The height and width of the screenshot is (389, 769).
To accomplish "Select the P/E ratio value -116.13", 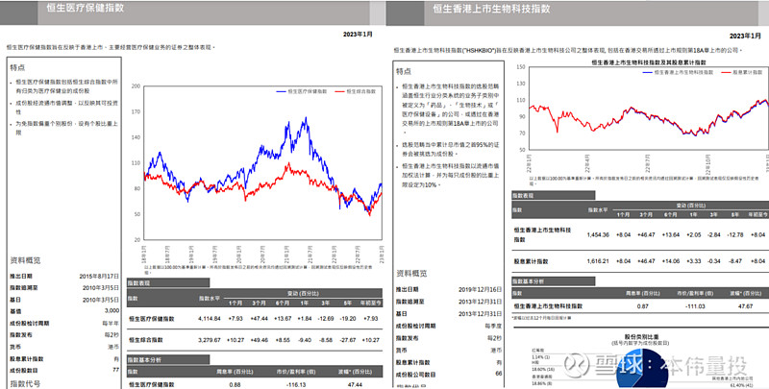I will (x=297, y=385).
